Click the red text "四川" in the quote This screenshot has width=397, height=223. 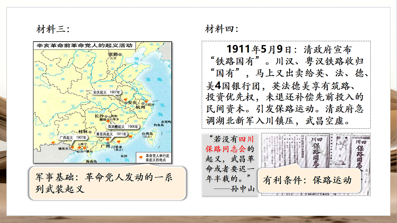click(x=246, y=139)
